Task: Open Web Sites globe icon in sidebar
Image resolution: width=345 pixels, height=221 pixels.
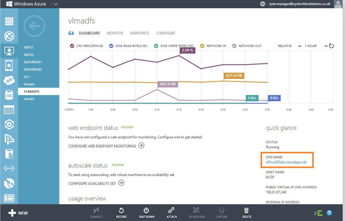Action: (9, 36)
